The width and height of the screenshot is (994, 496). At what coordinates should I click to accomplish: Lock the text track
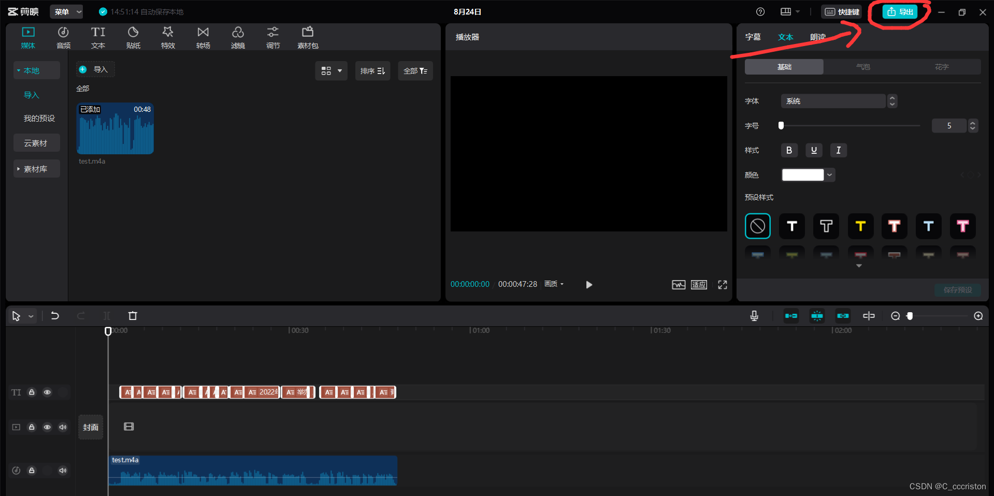32,392
